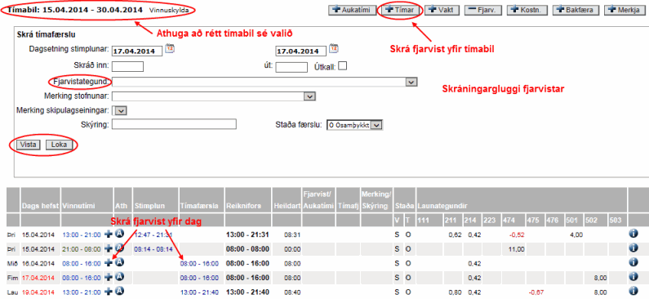The image size is (649, 299).
Task: Click the Skráð inn time field
Action: (x=127, y=67)
